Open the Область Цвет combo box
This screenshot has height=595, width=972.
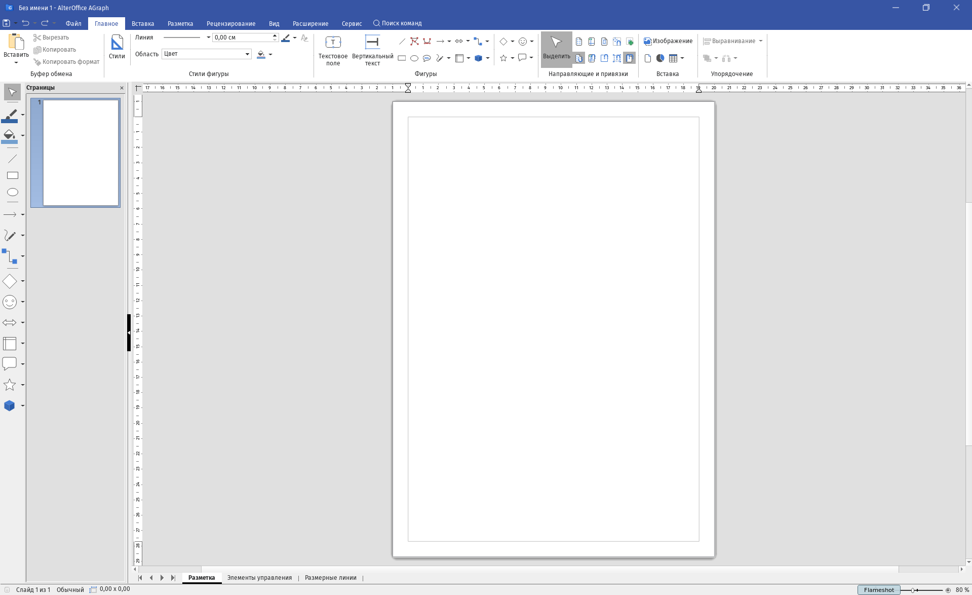207,54
